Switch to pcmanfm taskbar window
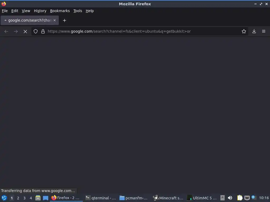Screen dimensions: 270x202 pos(134,198)
